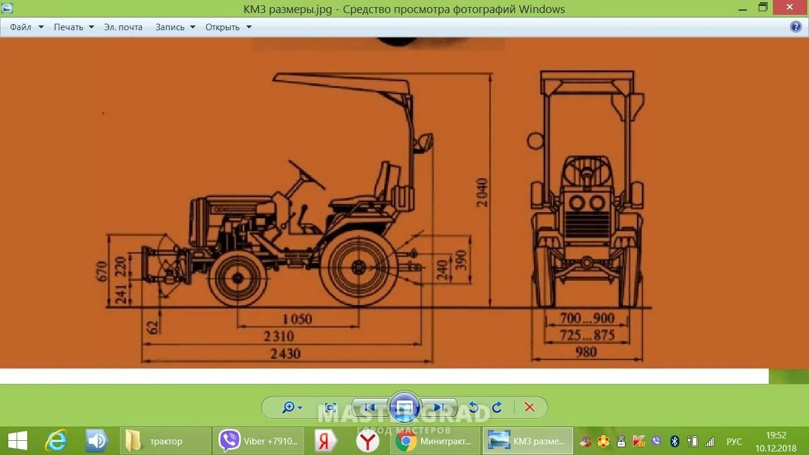The width and height of the screenshot is (809, 455).
Task: Switch input language РУС
Action: (734, 441)
